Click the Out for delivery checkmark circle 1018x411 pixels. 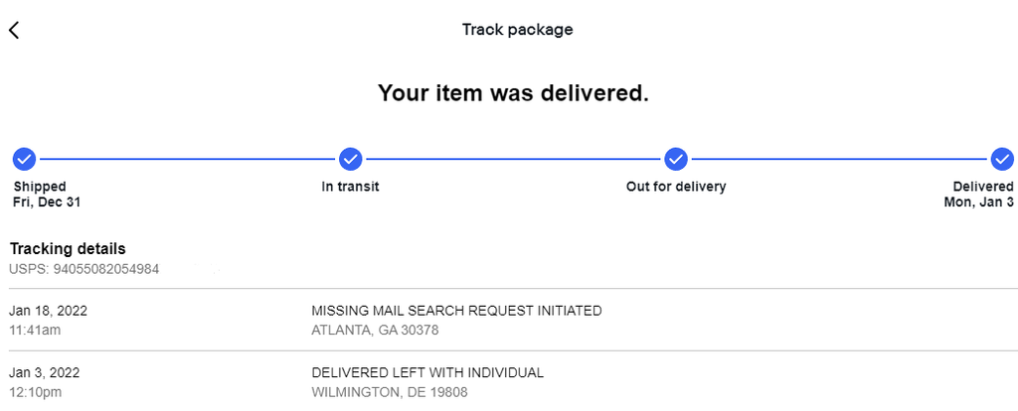[x=676, y=159]
